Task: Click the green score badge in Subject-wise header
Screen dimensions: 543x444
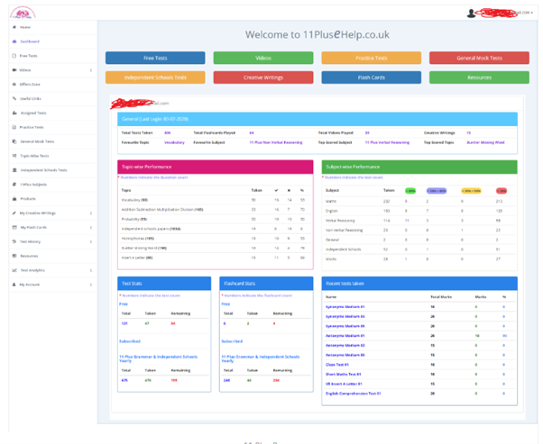Action: [410, 191]
